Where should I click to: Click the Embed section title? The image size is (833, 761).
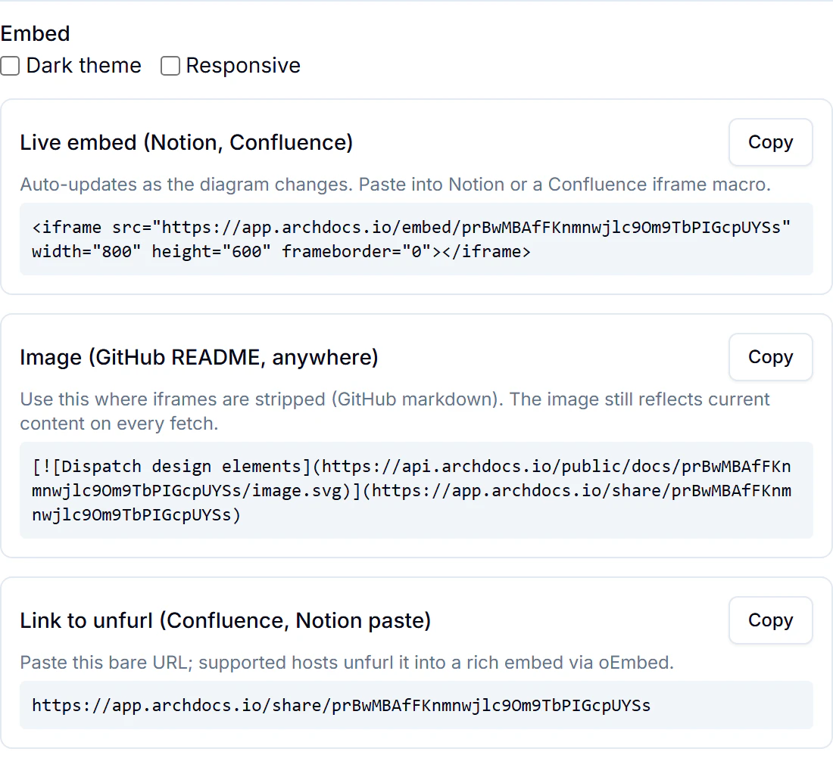point(35,33)
